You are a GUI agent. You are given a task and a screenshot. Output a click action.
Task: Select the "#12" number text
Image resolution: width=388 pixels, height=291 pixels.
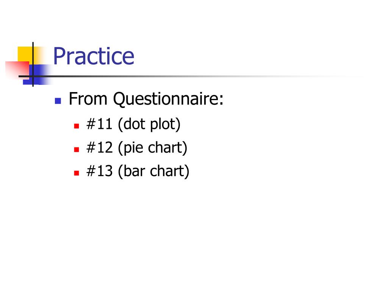(x=100, y=147)
